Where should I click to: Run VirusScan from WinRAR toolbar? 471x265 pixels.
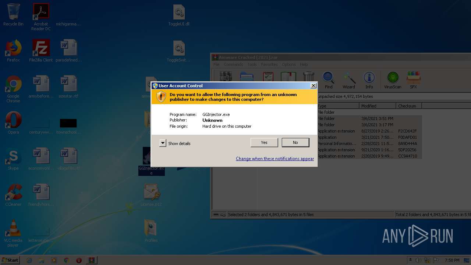393,80
